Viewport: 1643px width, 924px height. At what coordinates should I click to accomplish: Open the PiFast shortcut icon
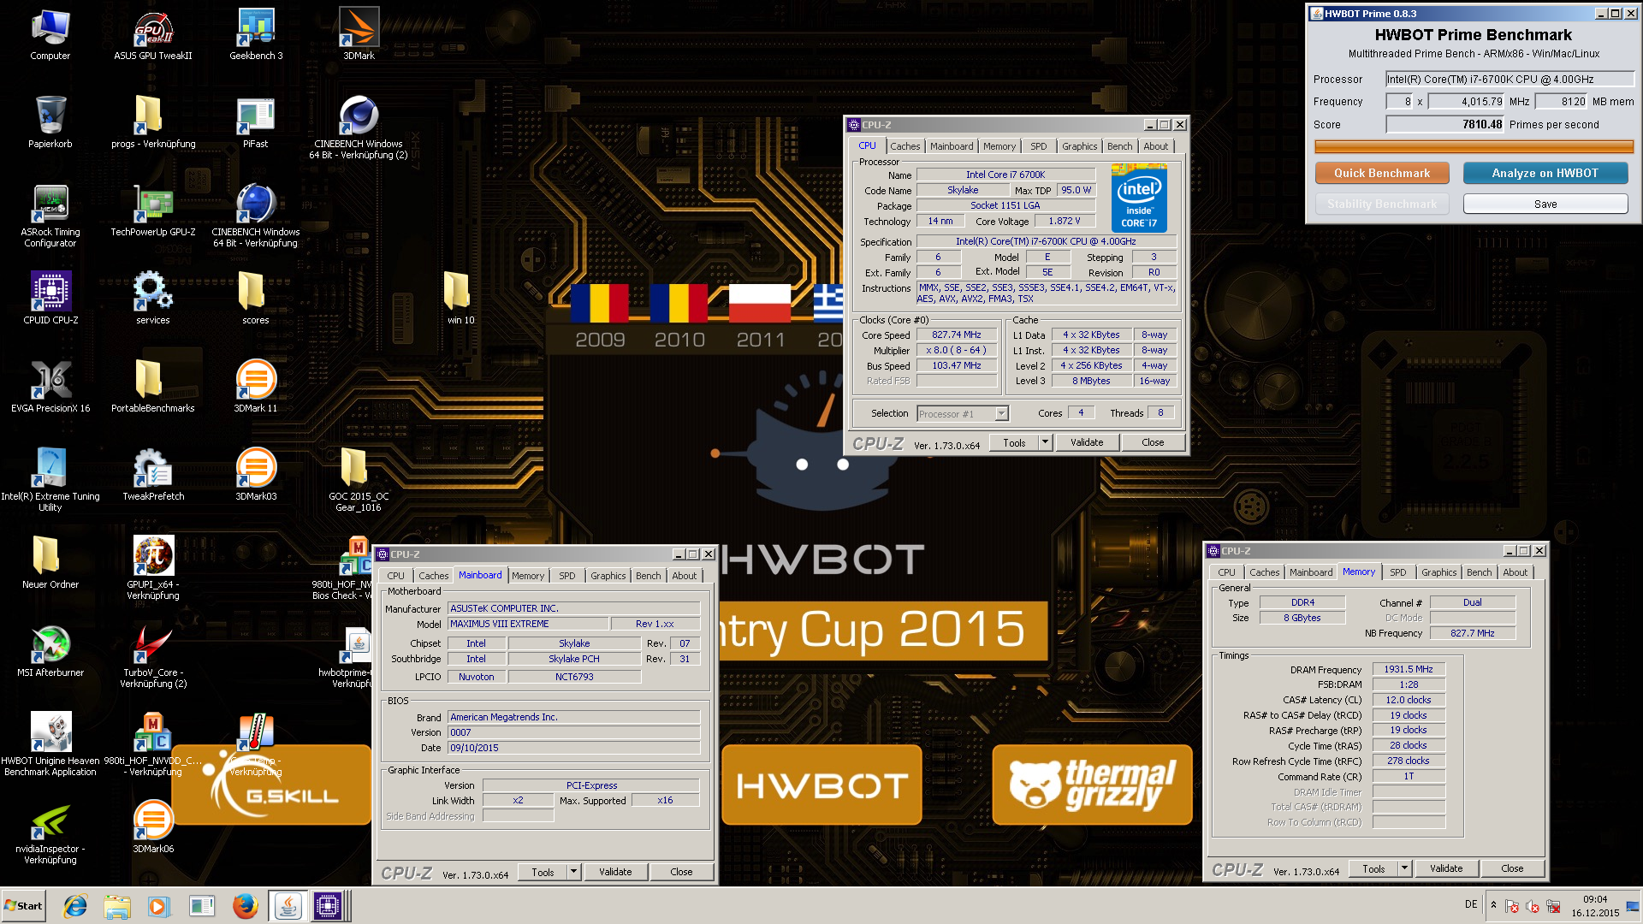[x=255, y=122]
